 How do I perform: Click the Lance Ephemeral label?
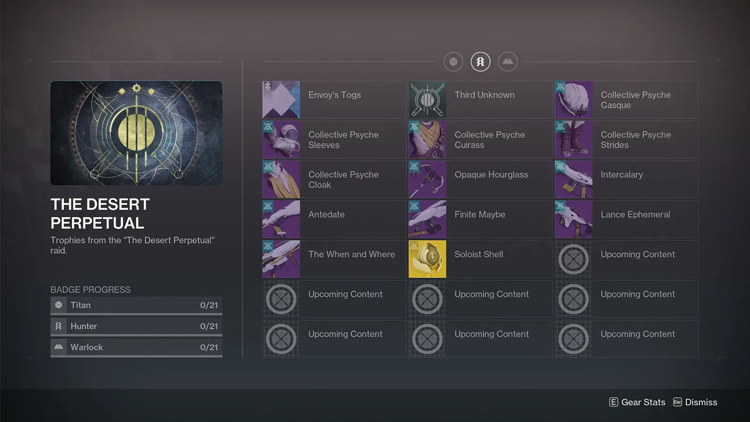(x=635, y=215)
